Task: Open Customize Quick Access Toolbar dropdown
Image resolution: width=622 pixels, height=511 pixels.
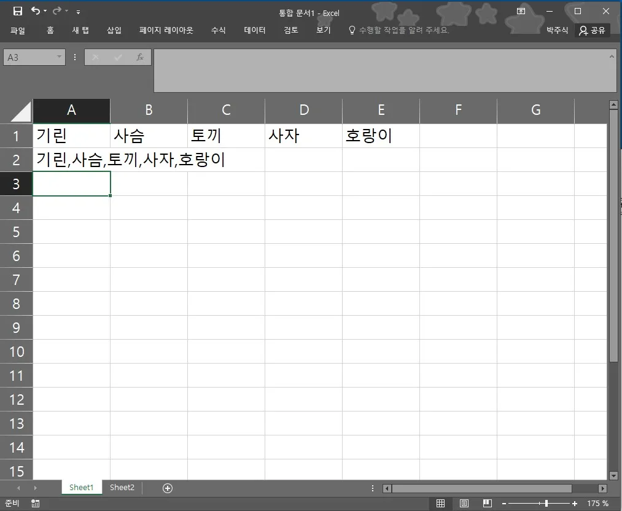Action: [78, 12]
